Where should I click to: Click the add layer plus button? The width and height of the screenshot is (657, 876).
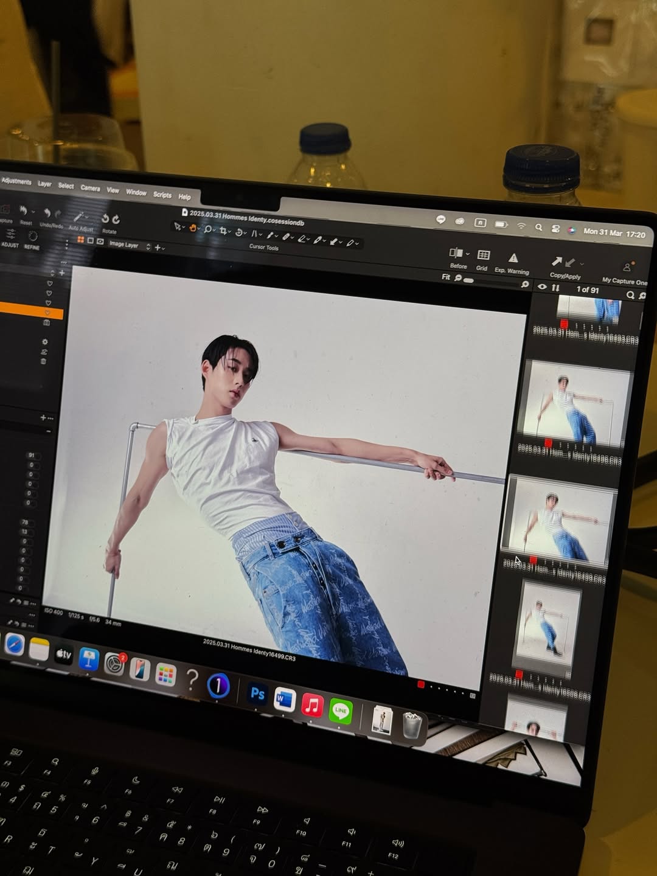(158, 247)
